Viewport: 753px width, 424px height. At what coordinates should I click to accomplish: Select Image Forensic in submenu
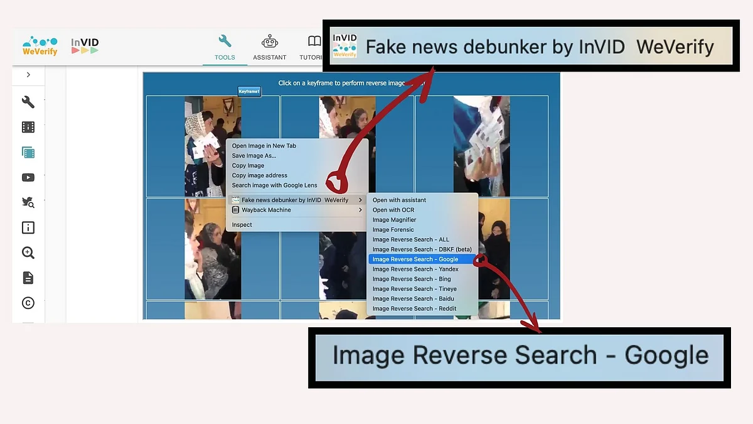393,230
